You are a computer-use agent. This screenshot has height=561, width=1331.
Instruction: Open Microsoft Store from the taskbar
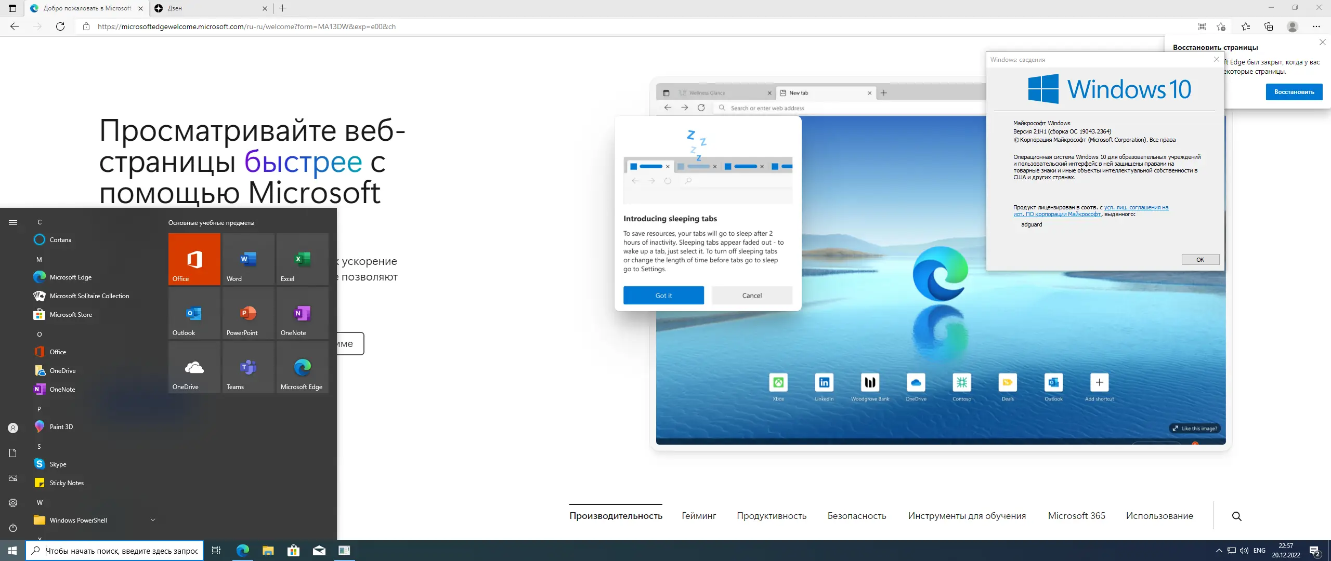294,551
